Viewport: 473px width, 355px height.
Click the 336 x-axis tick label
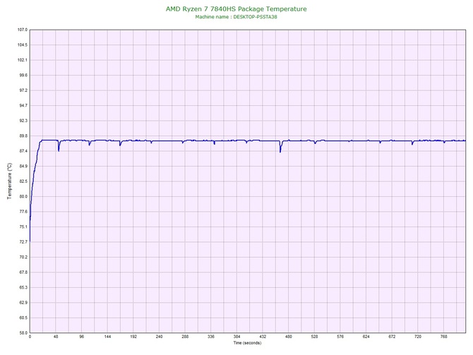(x=211, y=337)
